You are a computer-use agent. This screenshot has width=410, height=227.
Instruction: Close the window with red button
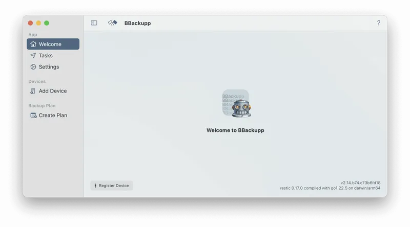point(30,23)
